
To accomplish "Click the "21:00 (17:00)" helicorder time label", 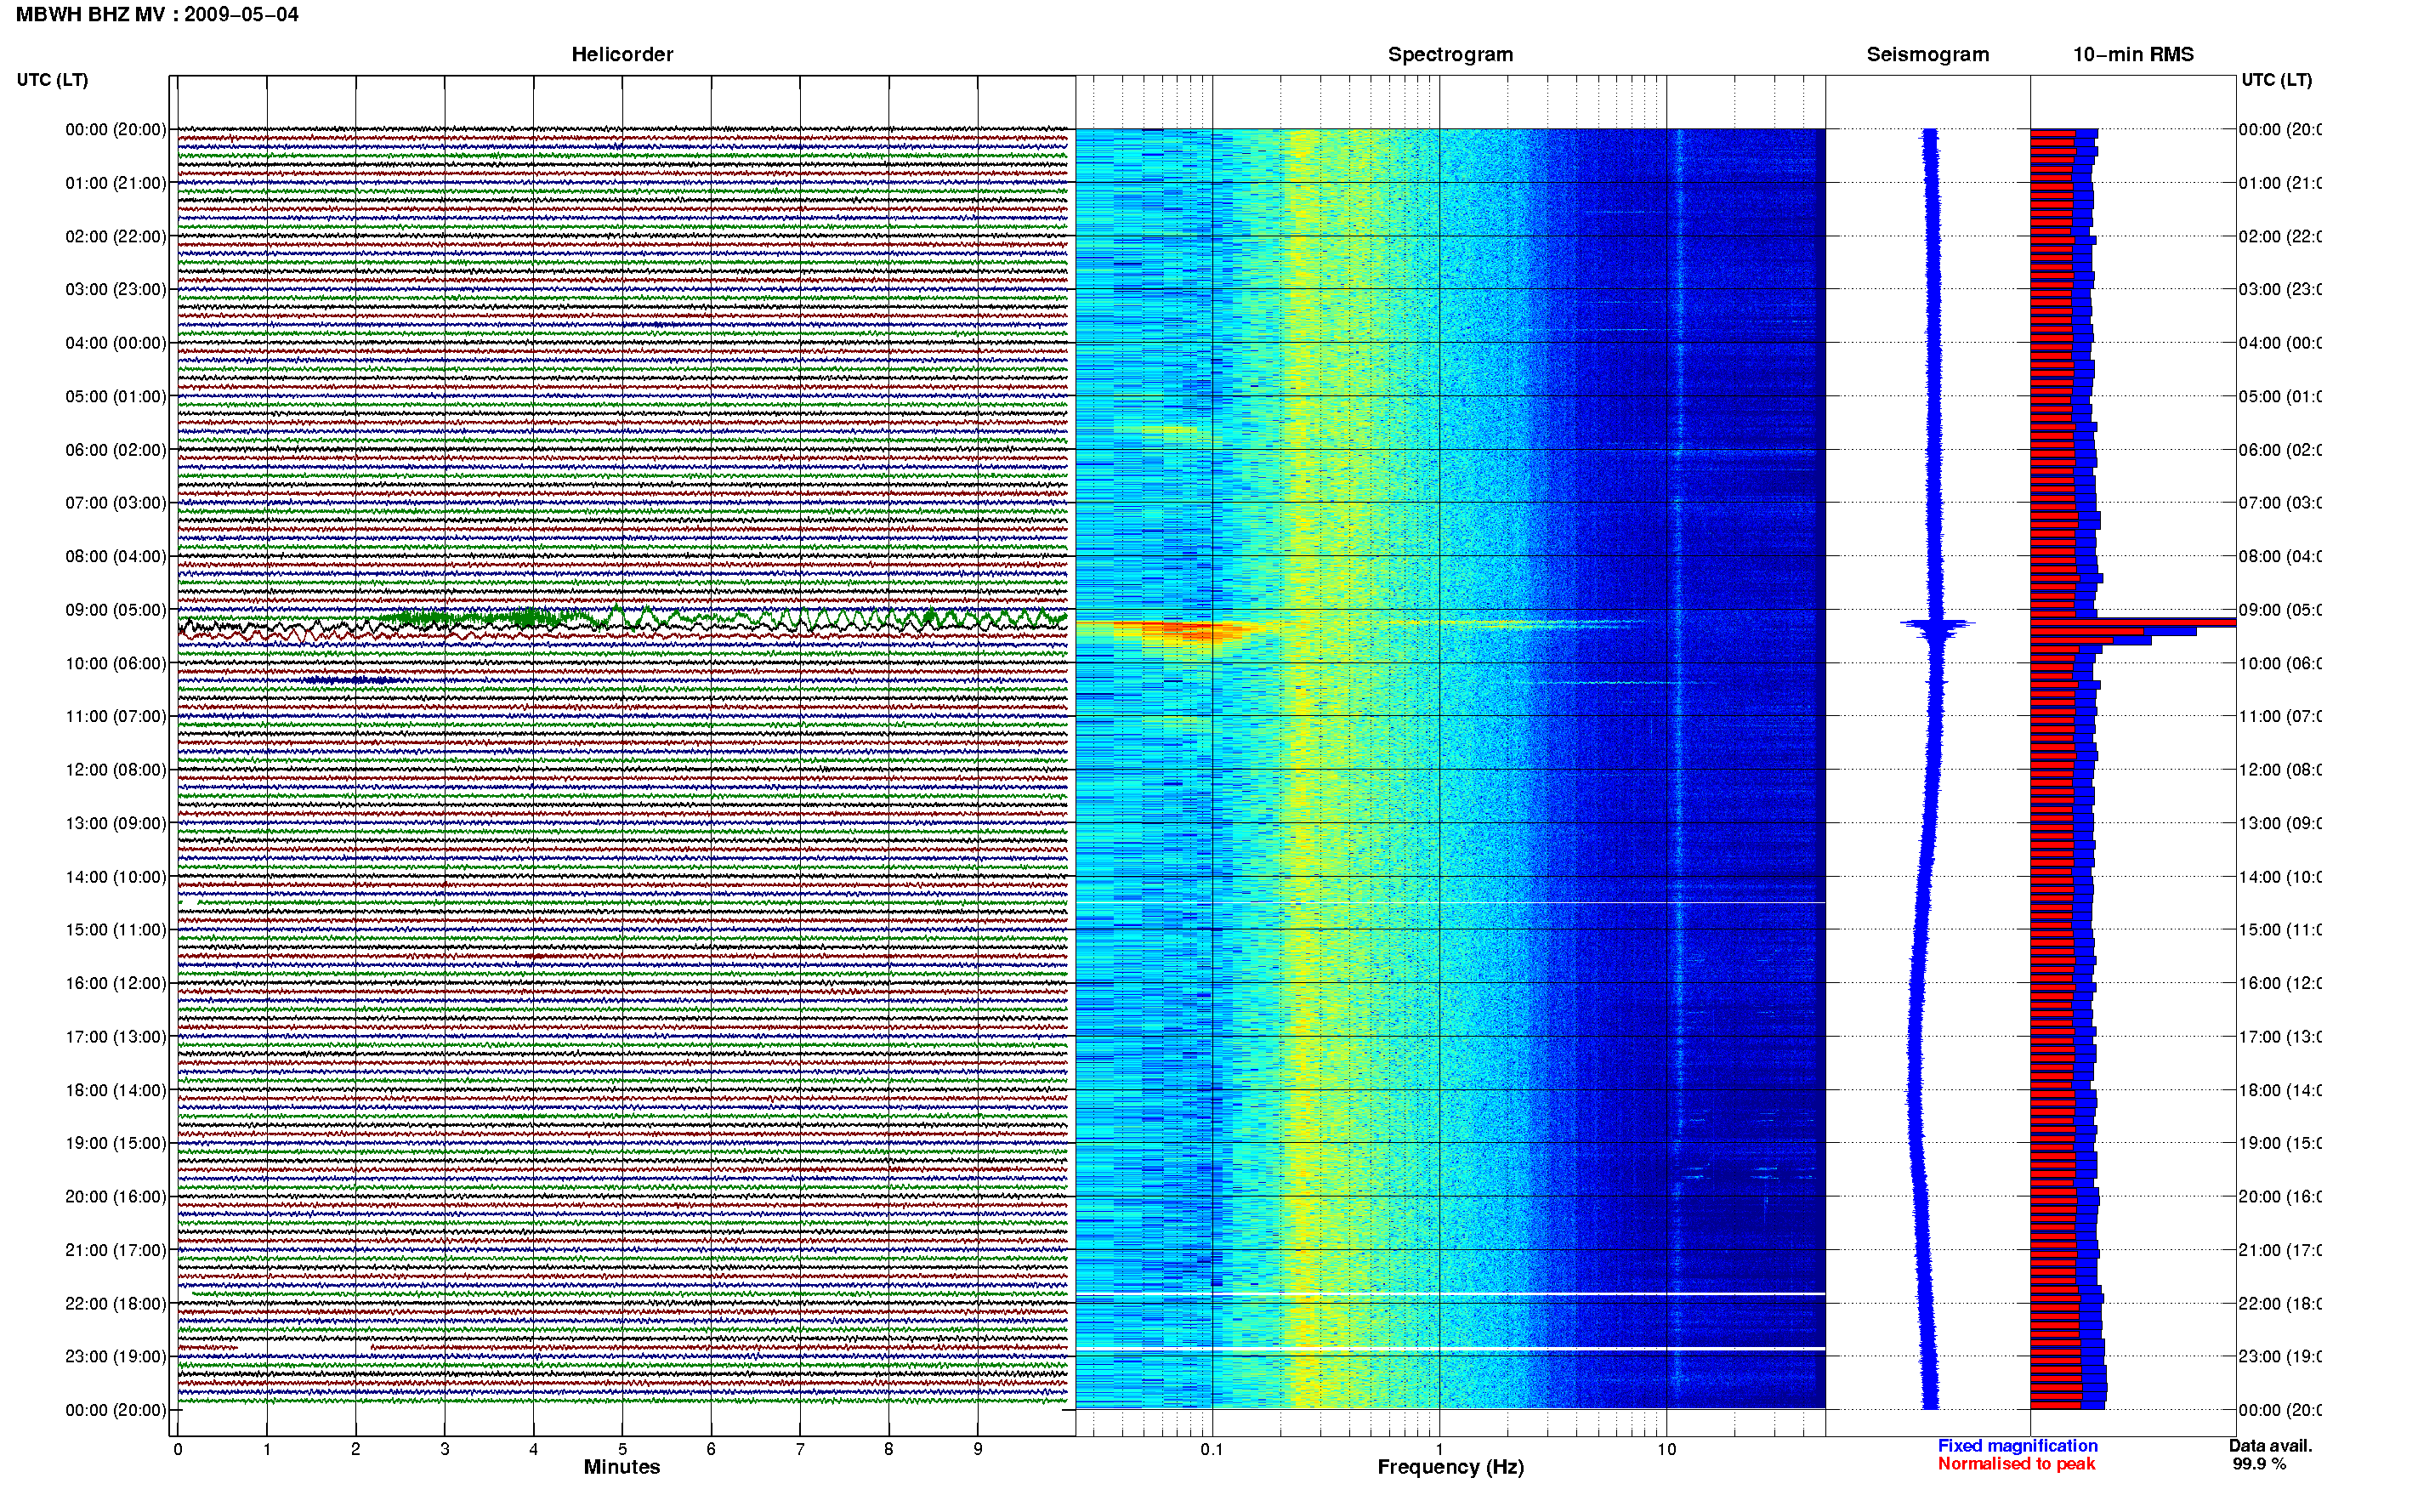I will click(x=116, y=1251).
